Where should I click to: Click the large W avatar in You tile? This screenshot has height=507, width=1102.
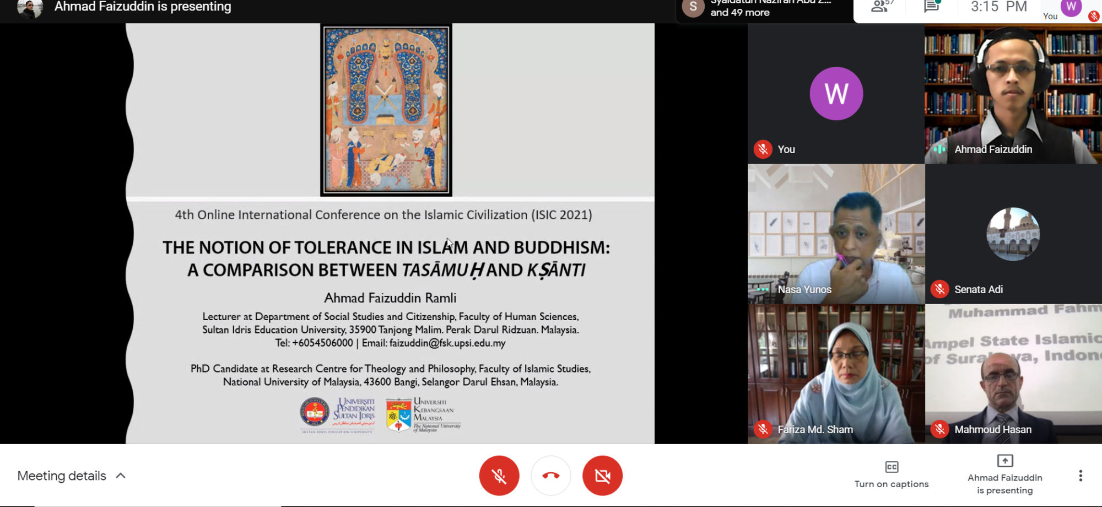[836, 94]
